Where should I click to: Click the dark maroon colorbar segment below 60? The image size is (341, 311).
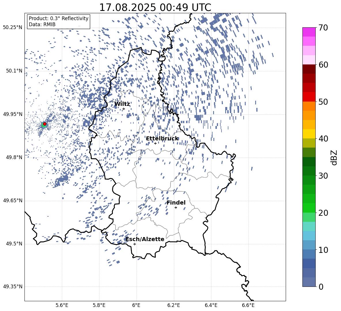click(x=309, y=69)
